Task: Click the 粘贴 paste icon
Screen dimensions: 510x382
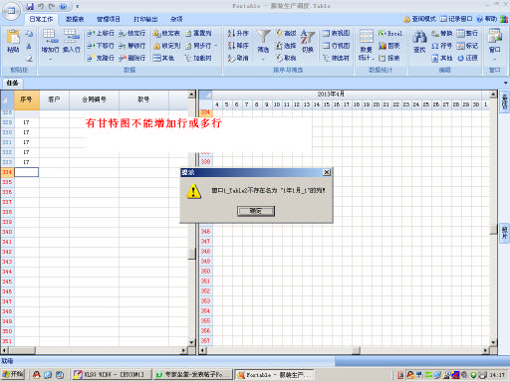Action: click(13, 37)
